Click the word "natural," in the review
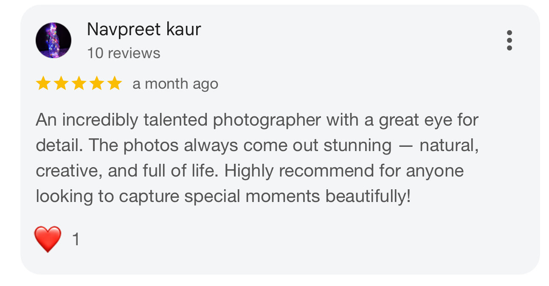Screen dimensions: 549x286 (x=449, y=146)
